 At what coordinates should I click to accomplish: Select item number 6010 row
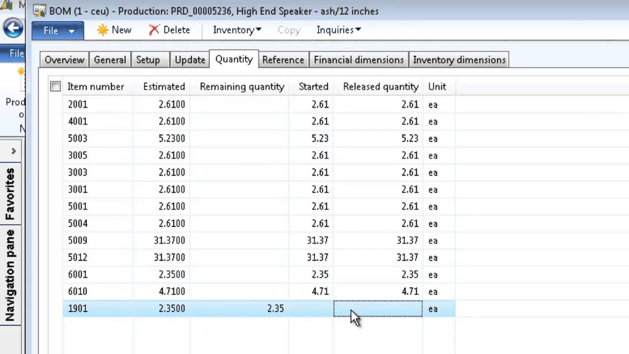click(259, 292)
